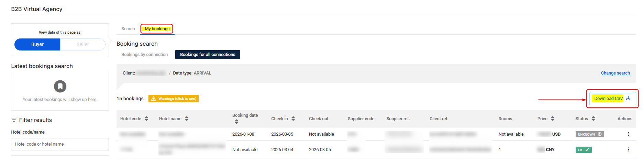
Task: Sort bookings by Check in date
Action: click(293, 119)
